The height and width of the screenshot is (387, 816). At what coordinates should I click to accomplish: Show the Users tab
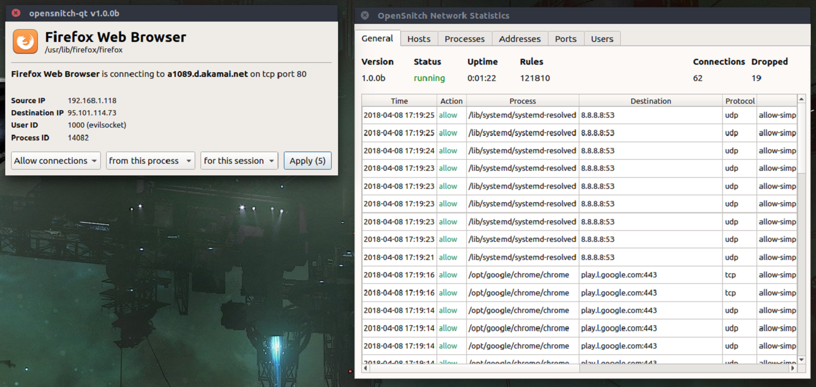tap(602, 39)
